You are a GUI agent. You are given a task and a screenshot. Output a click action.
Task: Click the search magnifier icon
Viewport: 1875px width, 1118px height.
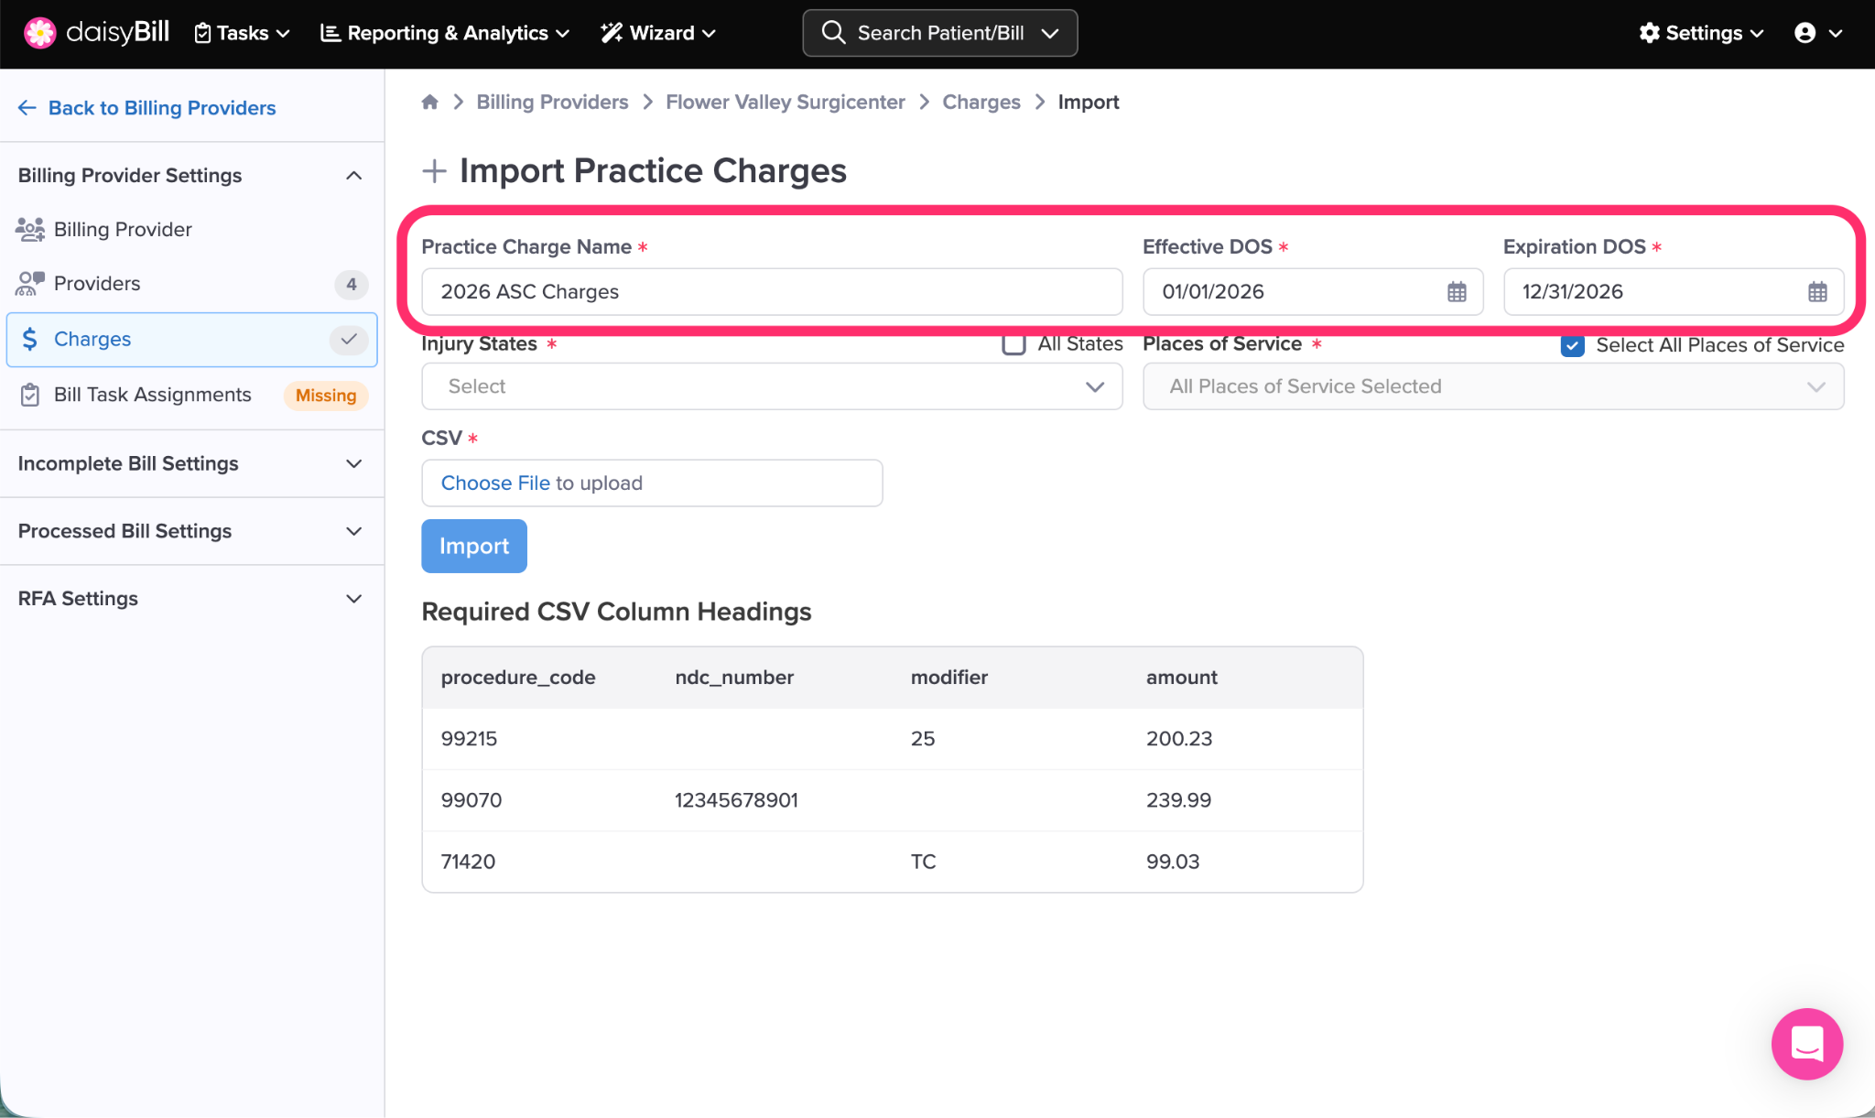coord(832,33)
